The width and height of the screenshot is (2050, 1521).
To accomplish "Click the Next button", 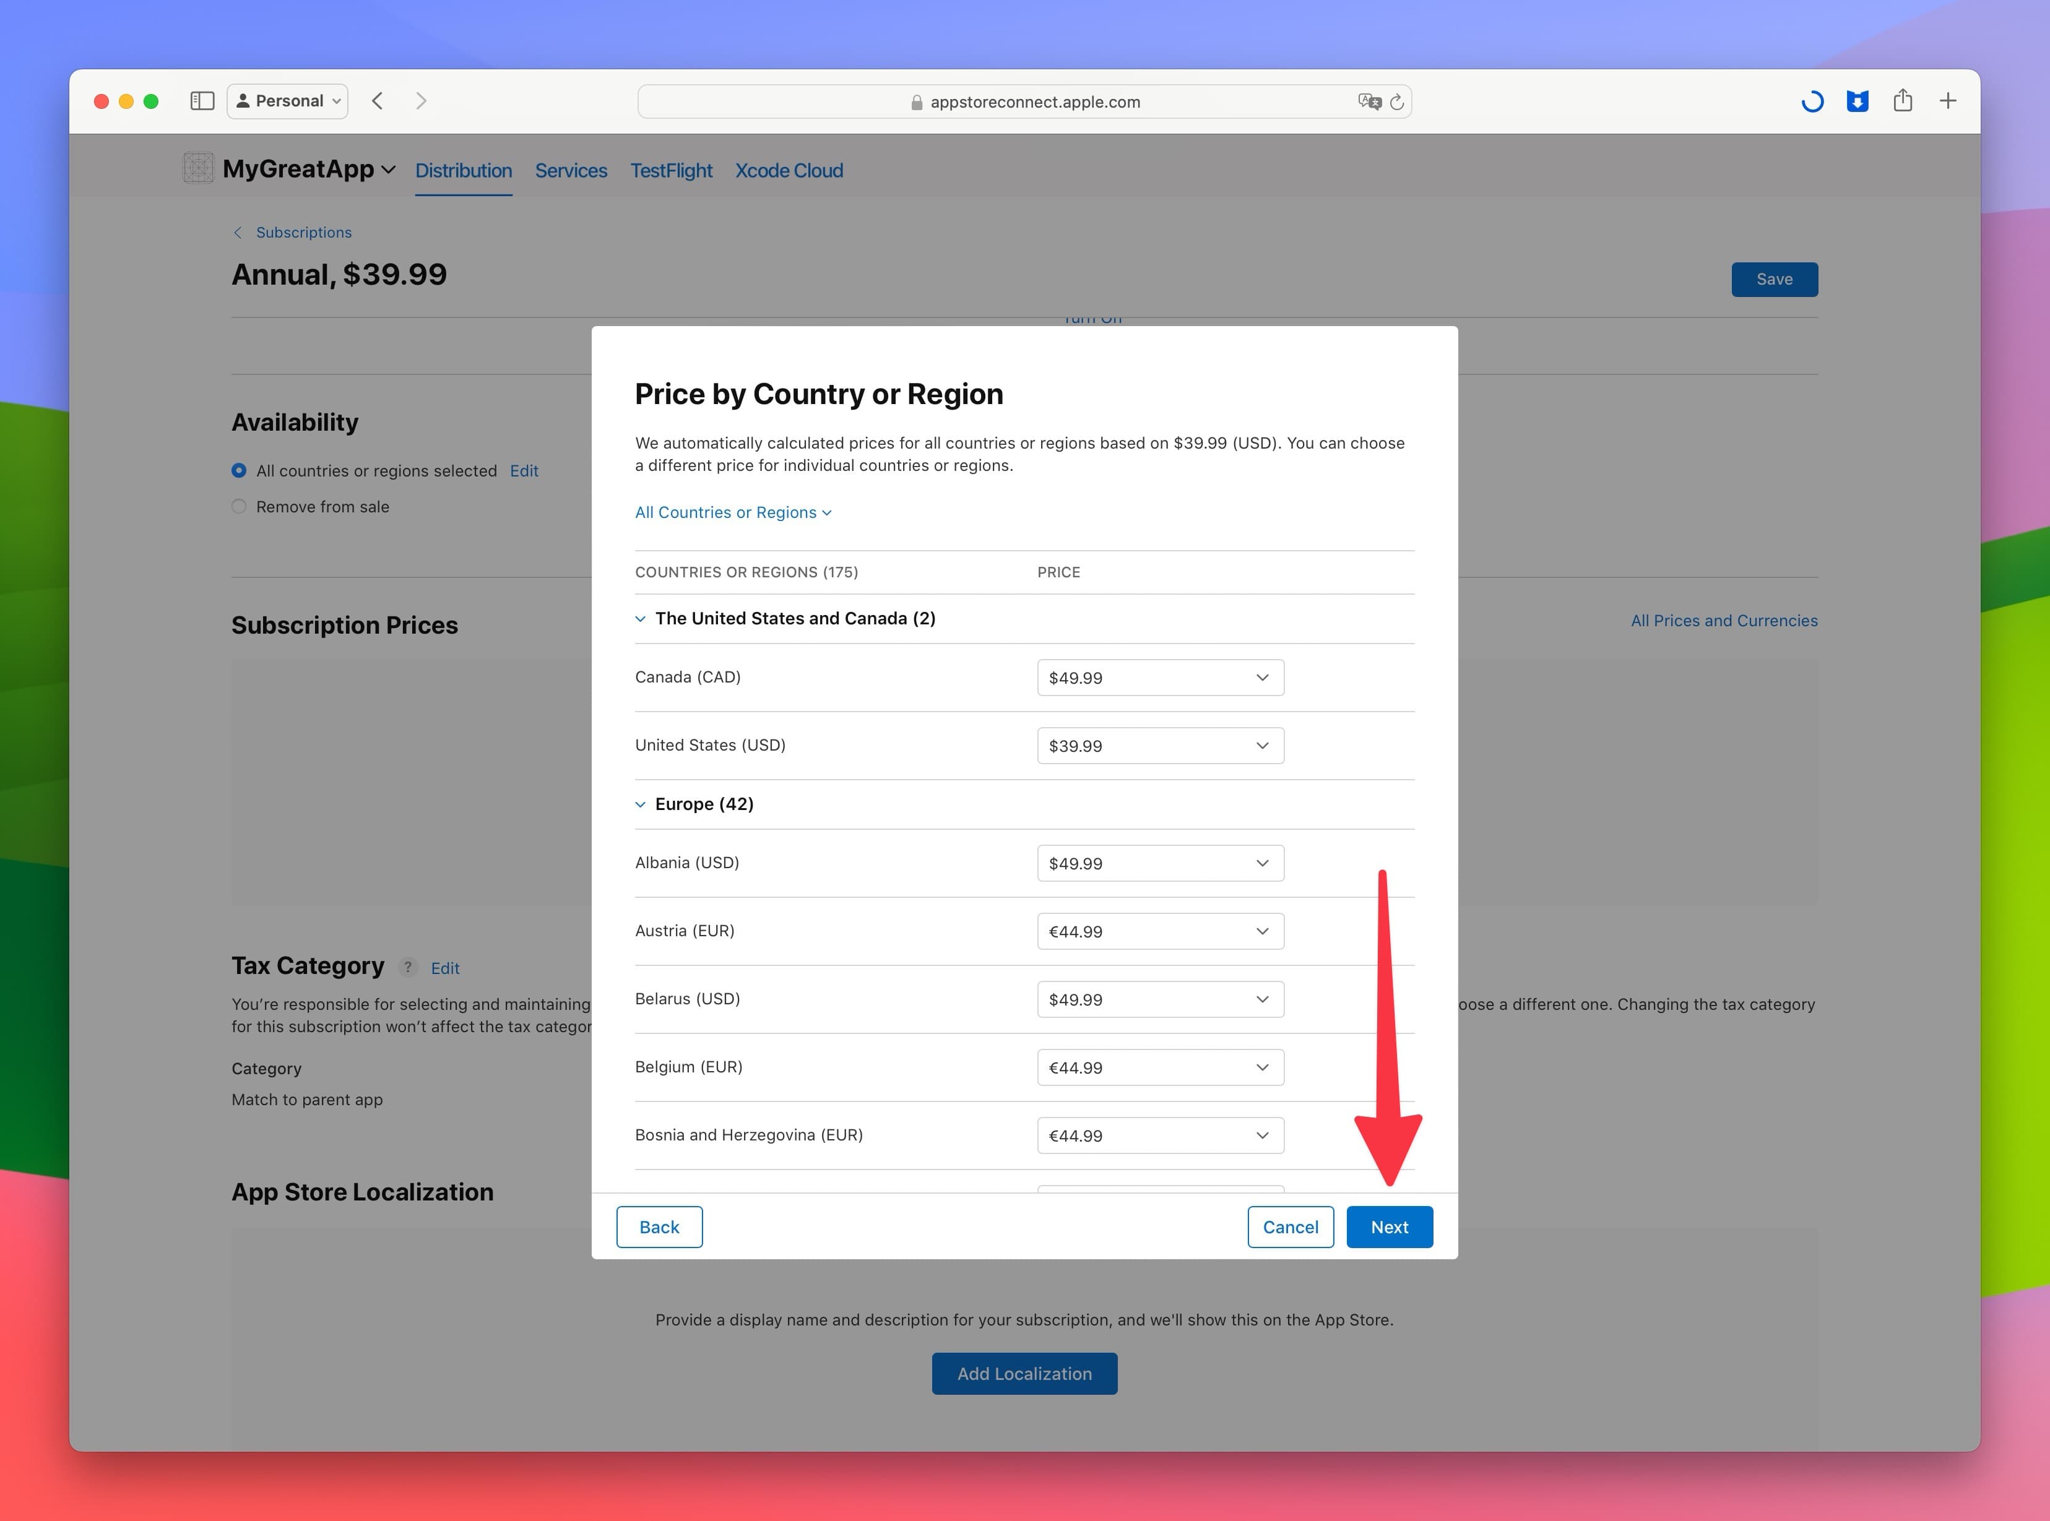I will [1388, 1225].
